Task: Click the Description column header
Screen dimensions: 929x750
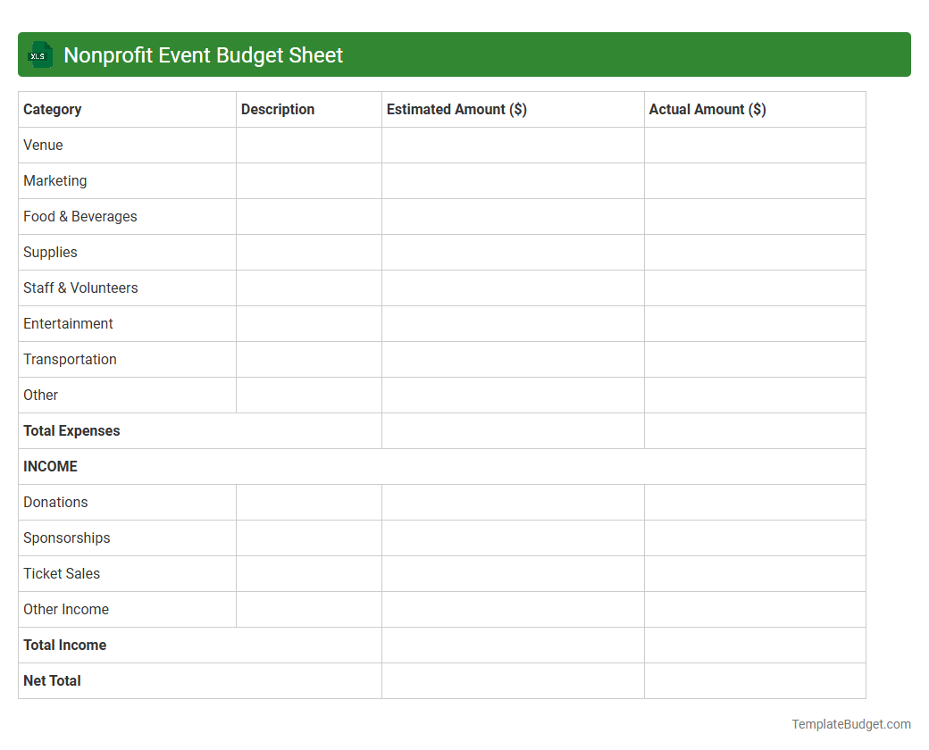Action: pyautogui.click(x=278, y=109)
